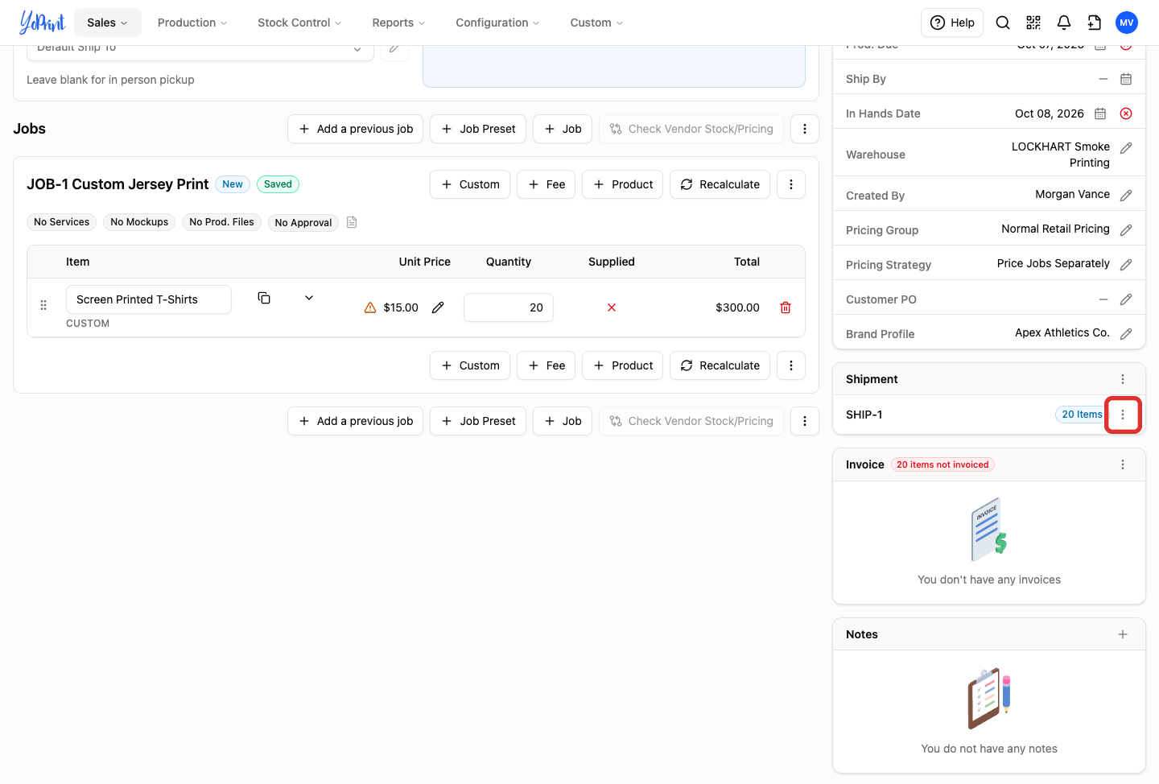The width and height of the screenshot is (1159, 784).
Task: Click the price warning triangle icon
Action: [x=370, y=307]
